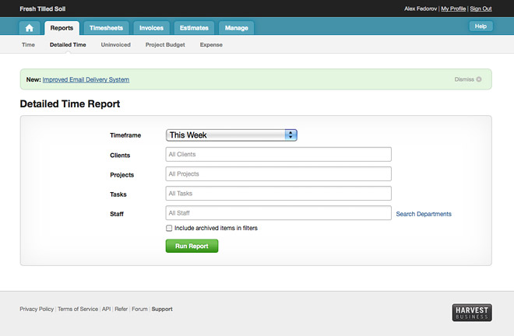Open the Improved Email Delivery System link
The width and height of the screenshot is (514, 336).
(86, 79)
